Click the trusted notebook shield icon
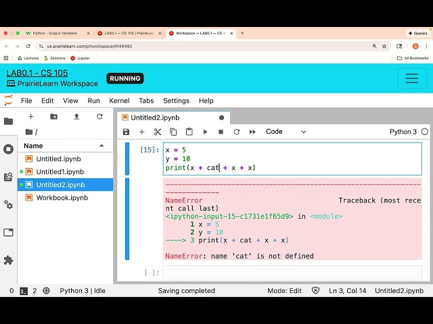The image size is (433, 324). [x=315, y=290]
